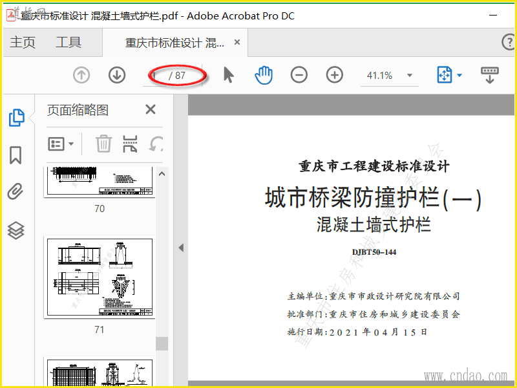Click the page number input field
This screenshot has height=388, width=517.
tap(156, 76)
